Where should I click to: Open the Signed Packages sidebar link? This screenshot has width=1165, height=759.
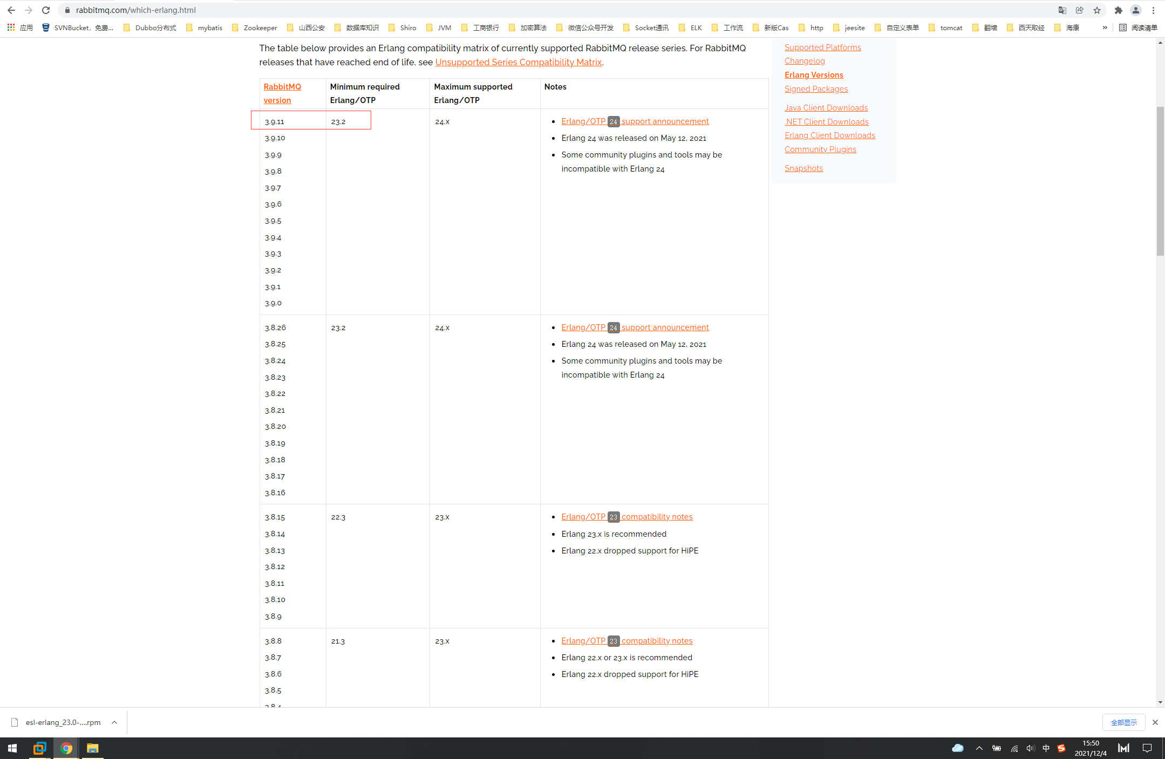pos(816,89)
